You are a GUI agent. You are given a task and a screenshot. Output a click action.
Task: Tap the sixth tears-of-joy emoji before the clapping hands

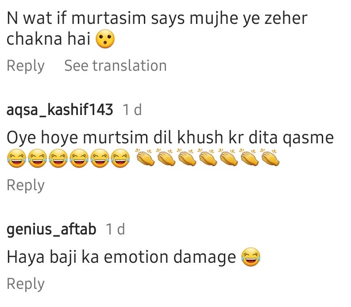[120, 158]
